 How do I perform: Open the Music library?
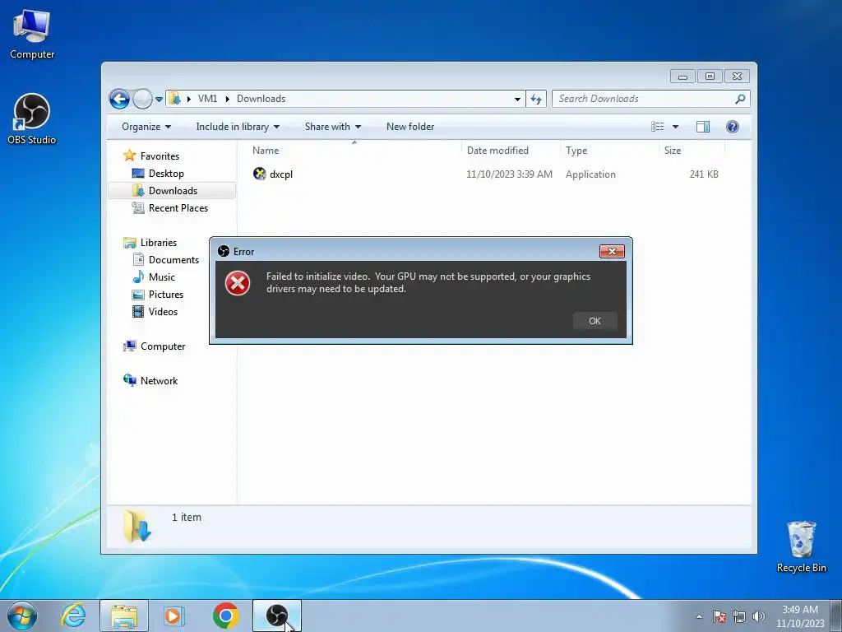[154, 277]
